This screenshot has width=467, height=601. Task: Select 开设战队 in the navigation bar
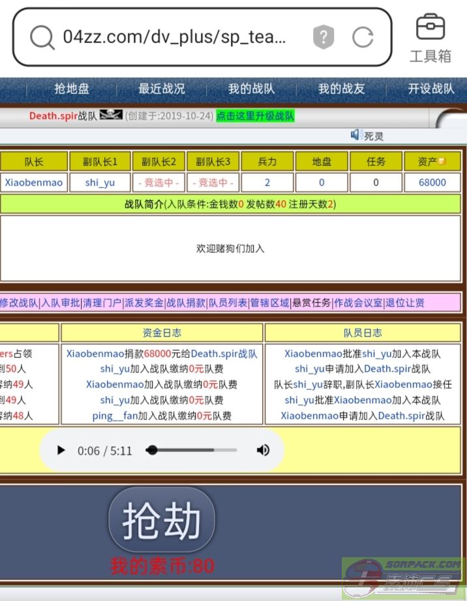(x=431, y=89)
